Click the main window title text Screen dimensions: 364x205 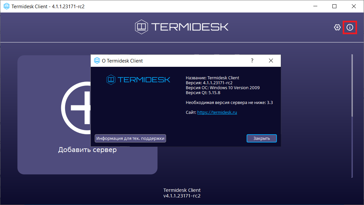[x=48, y=7]
